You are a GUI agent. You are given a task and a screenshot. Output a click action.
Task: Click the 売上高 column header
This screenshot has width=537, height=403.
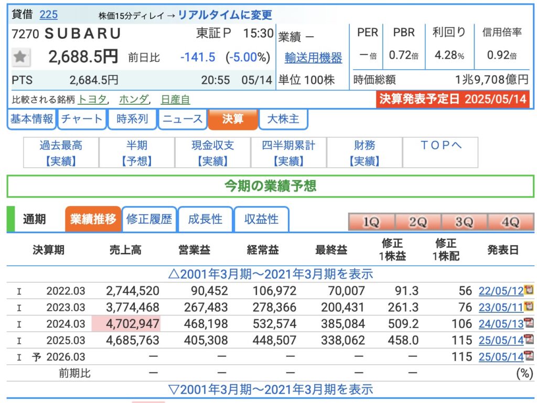point(125,250)
